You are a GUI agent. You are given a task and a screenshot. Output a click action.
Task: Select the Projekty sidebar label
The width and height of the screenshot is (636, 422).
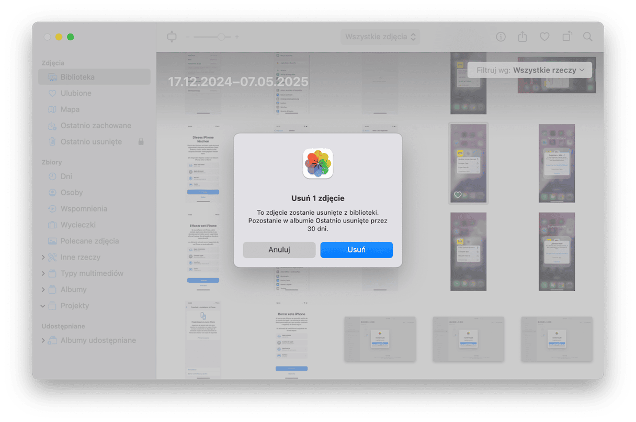point(75,306)
